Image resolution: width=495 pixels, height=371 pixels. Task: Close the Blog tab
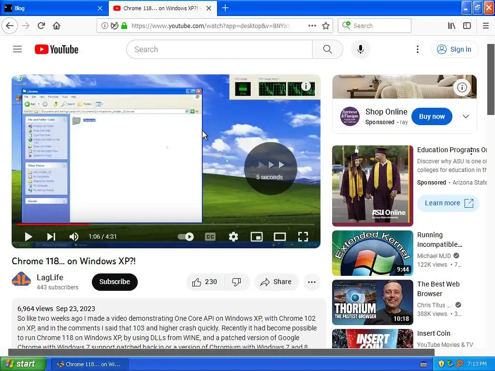coord(100,8)
